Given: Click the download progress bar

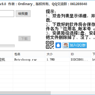Looking at the screenshot, I should pos(7,46).
